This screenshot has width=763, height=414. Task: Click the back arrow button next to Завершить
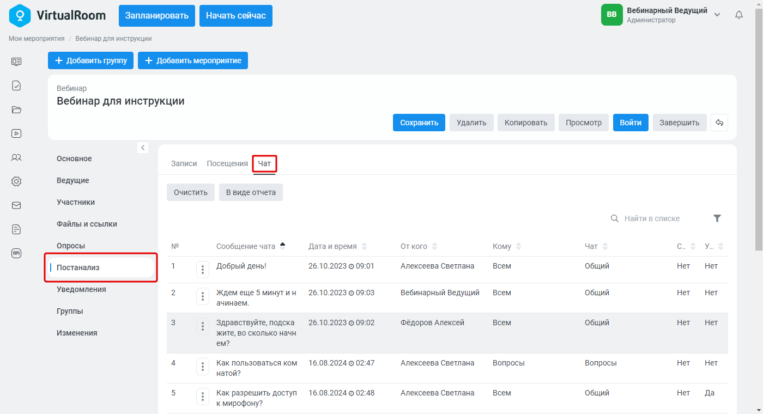click(x=719, y=123)
